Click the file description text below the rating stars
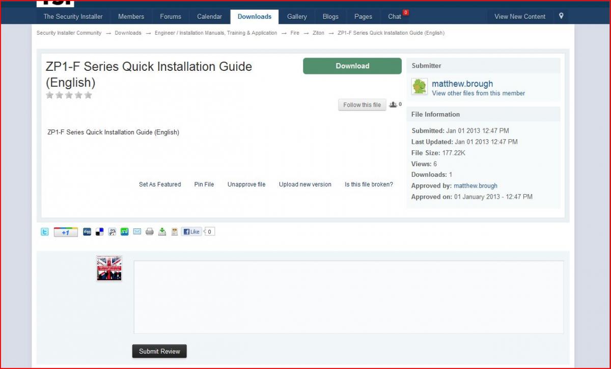Screen dimensions: 611x369 click(x=113, y=133)
